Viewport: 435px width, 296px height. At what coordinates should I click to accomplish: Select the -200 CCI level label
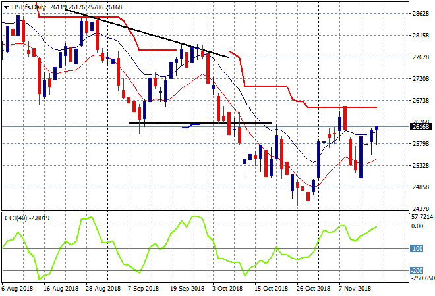pos(417,270)
